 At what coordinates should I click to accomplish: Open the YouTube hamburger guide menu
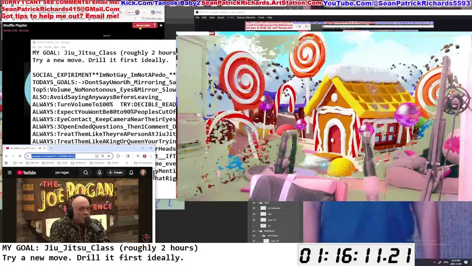(x=10, y=173)
